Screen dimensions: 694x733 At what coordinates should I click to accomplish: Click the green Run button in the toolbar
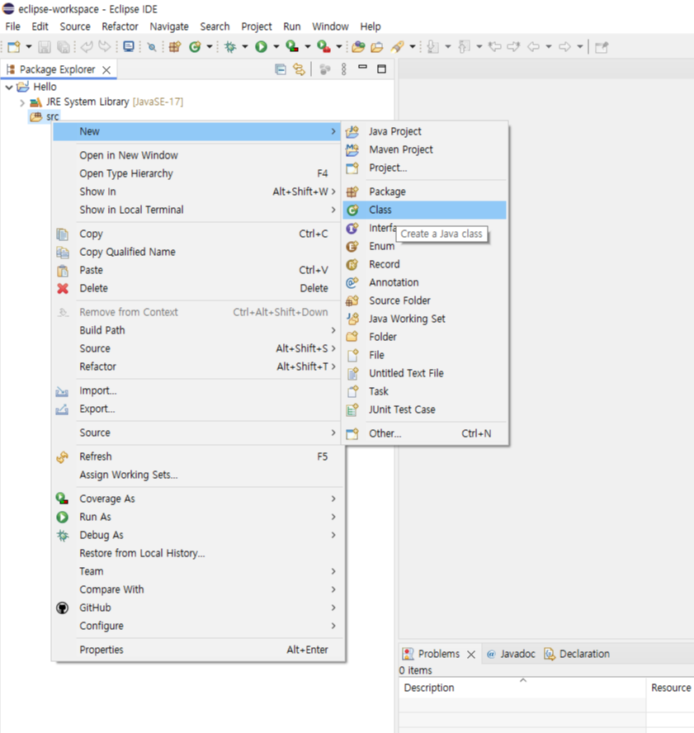point(262,47)
